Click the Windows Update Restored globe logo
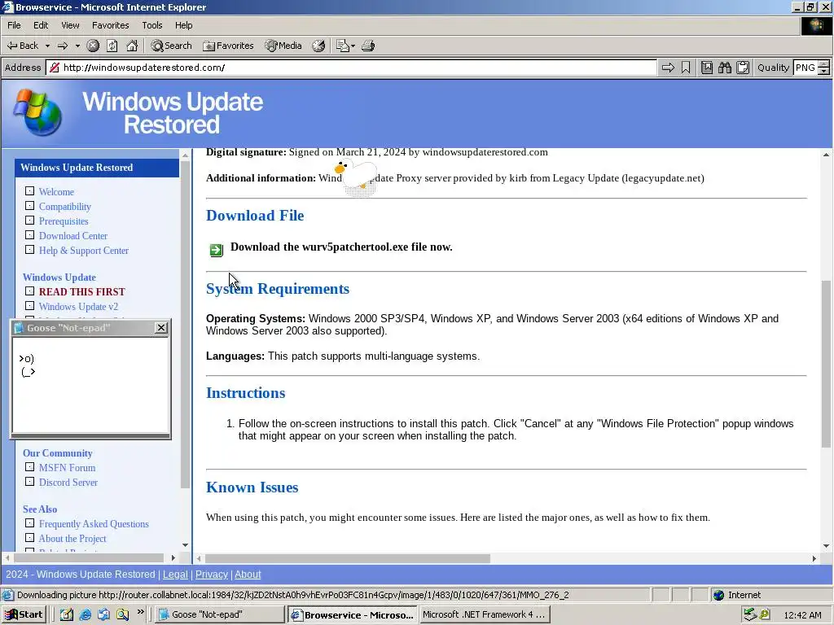 click(x=37, y=112)
